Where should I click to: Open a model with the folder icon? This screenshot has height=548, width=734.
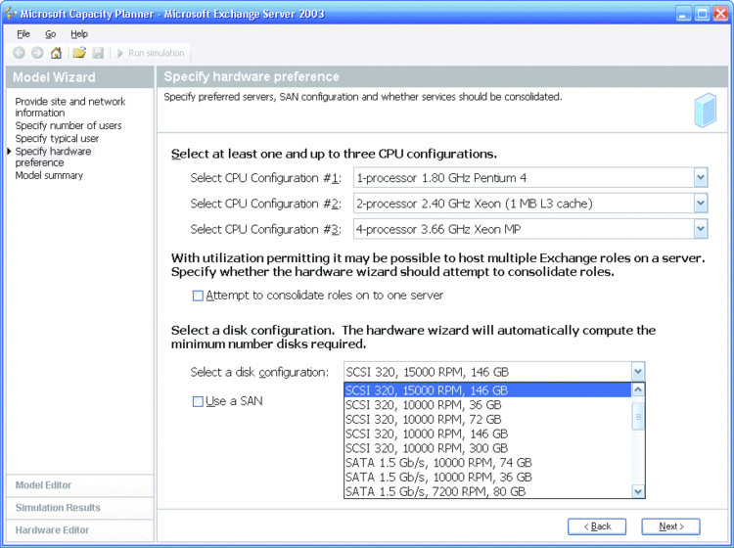point(79,53)
